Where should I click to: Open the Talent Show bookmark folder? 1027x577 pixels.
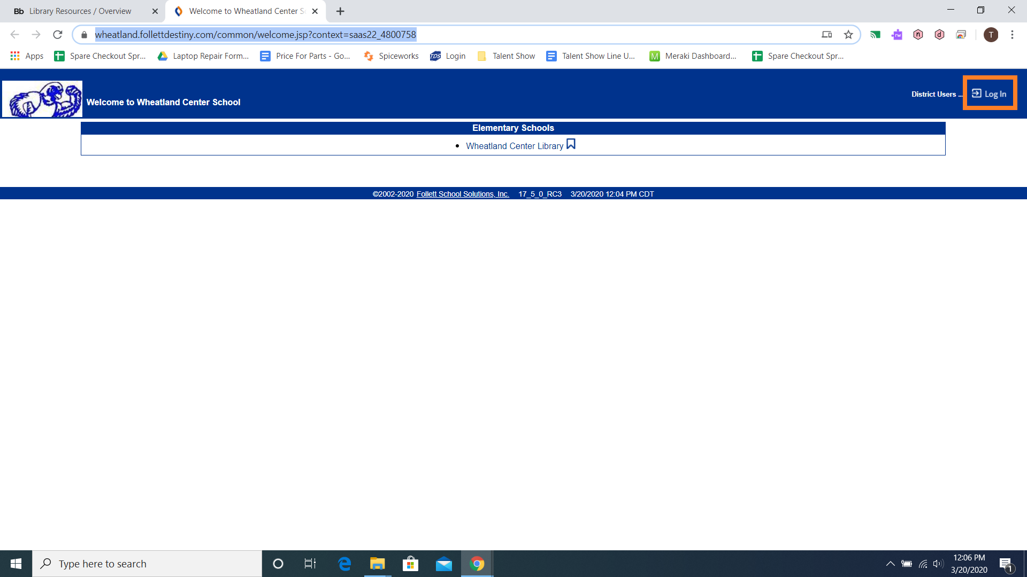[x=506, y=56]
